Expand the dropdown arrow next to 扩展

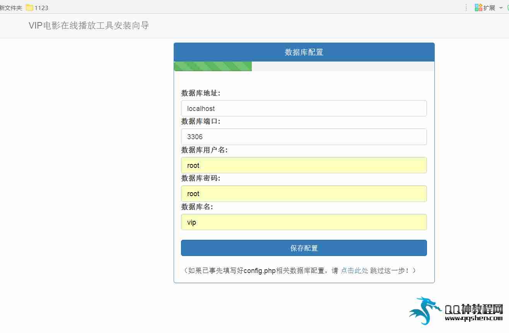[501, 8]
